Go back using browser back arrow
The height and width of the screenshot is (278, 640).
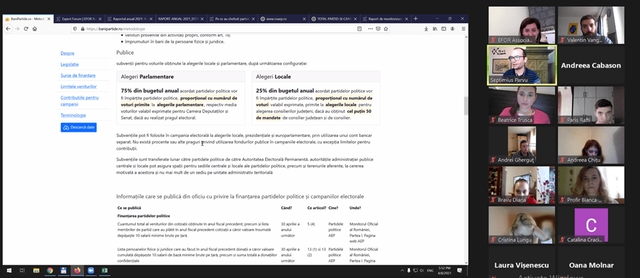point(7,29)
